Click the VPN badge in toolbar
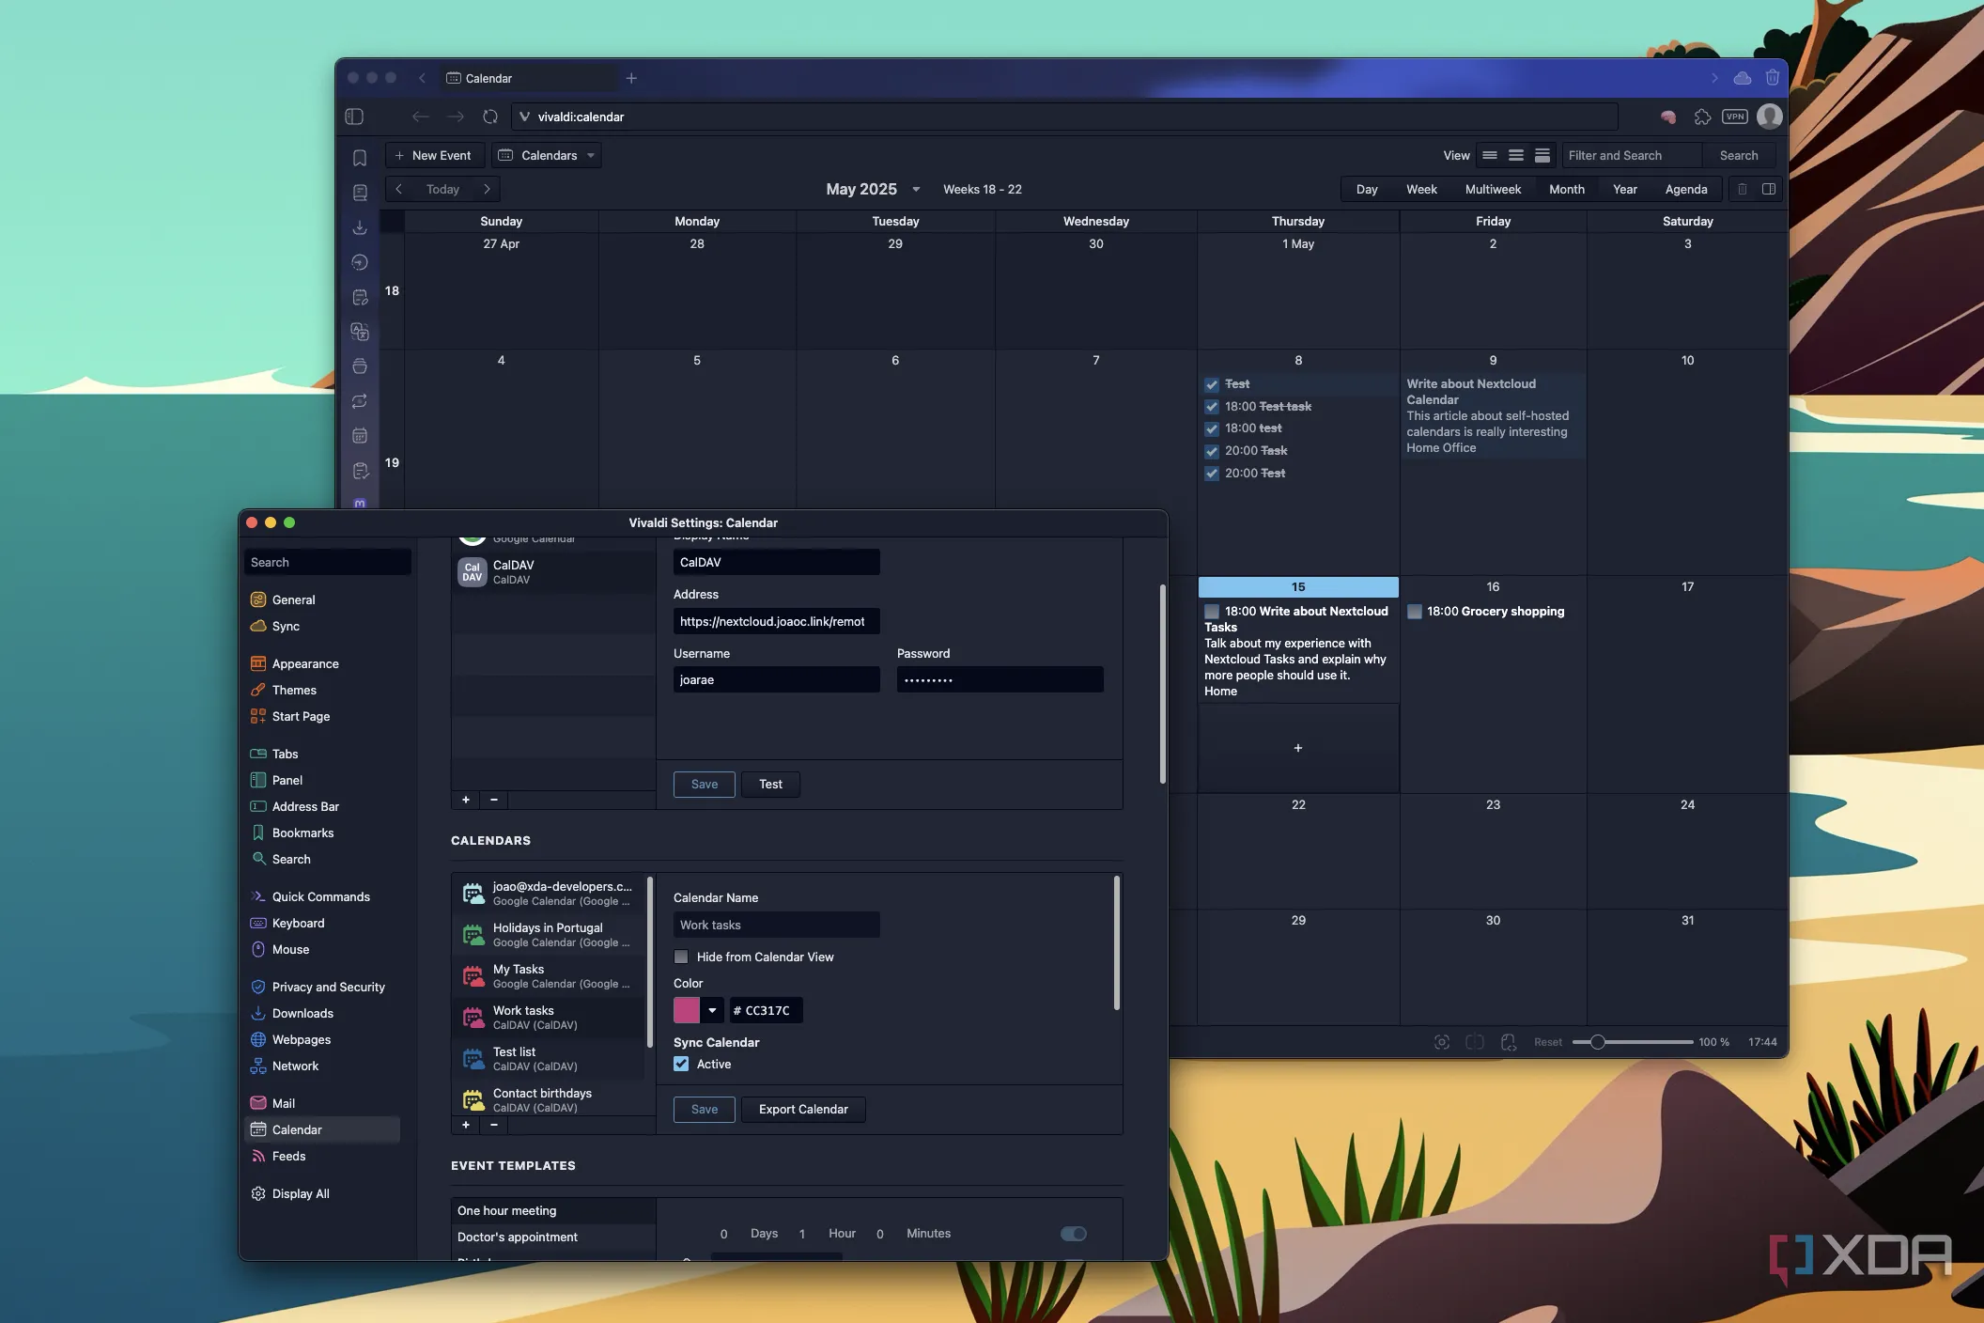 [x=1735, y=117]
